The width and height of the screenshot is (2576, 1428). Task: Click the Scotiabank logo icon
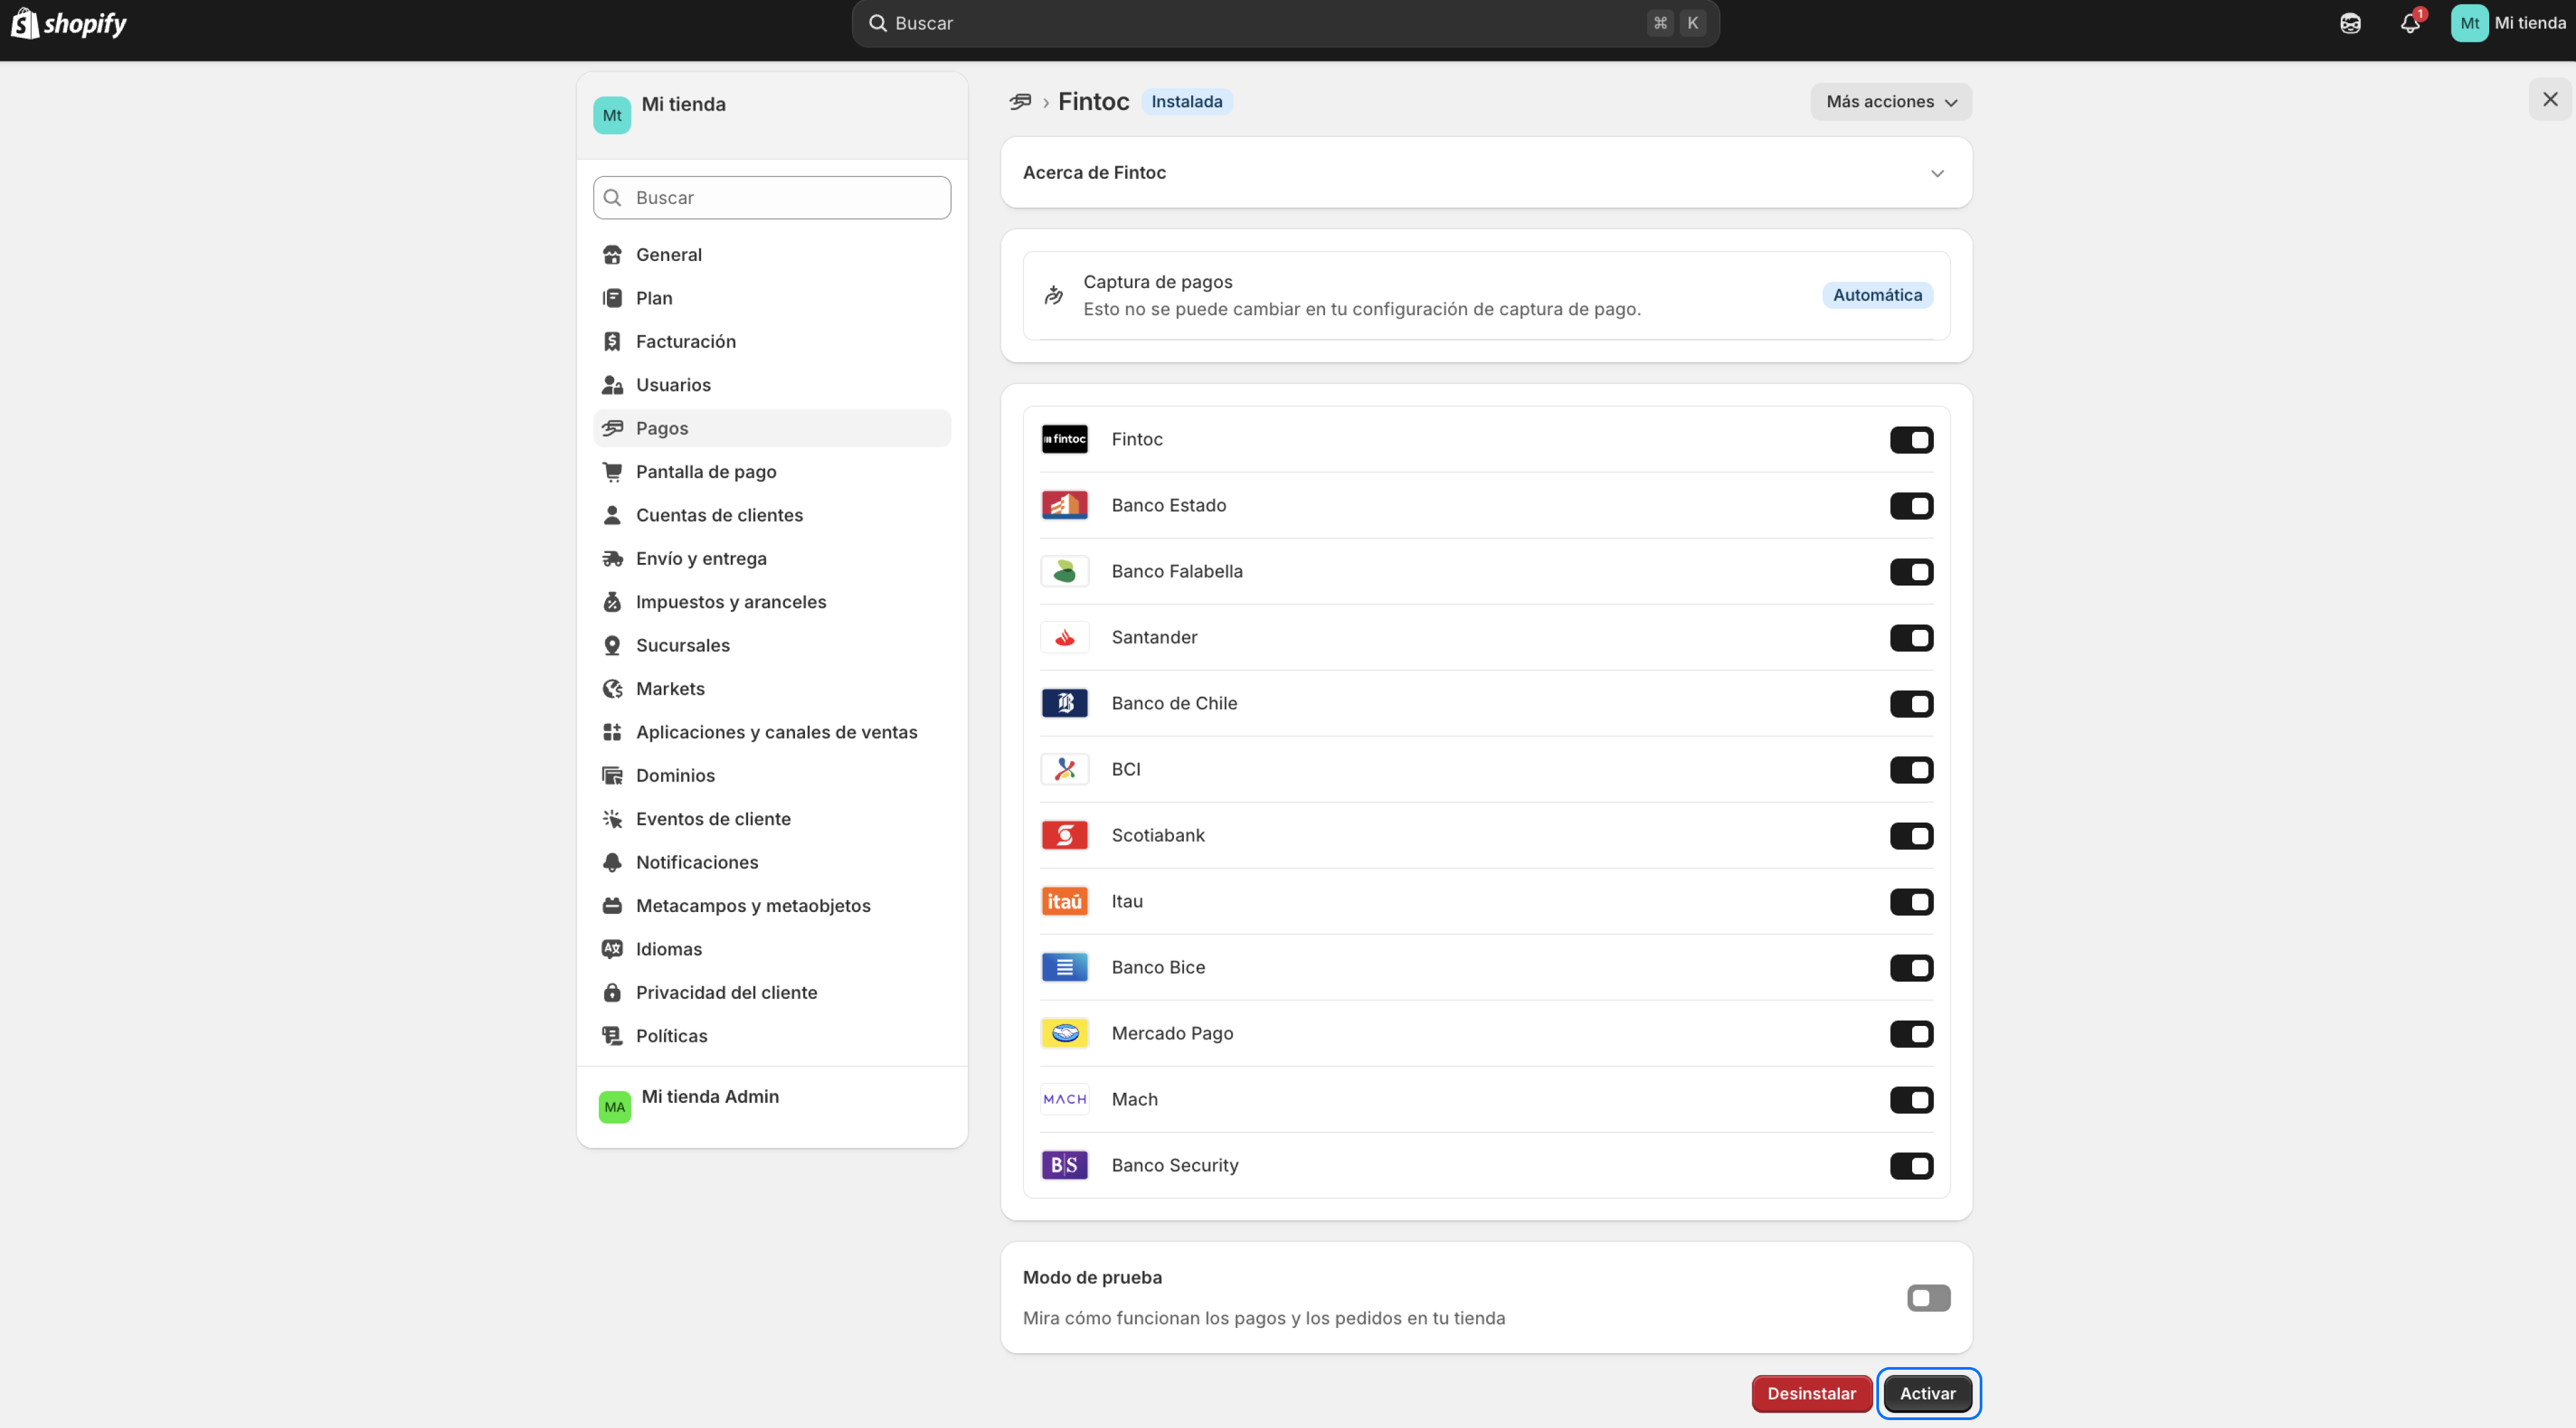tap(1064, 835)
